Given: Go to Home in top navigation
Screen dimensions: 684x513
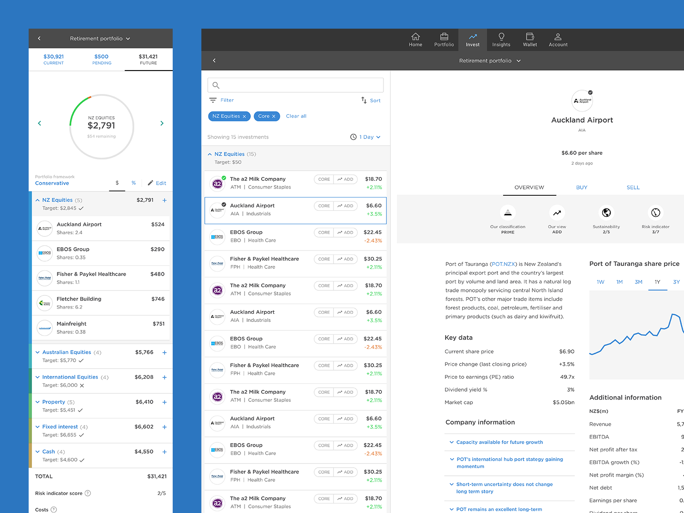Looking at the screenshot, I should (415, 40).
